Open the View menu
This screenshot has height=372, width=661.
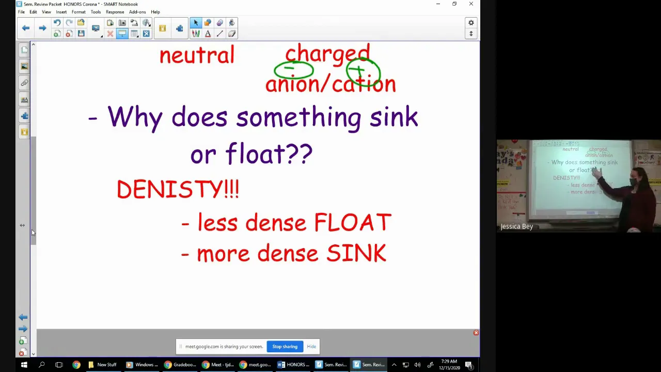point(46,12)
